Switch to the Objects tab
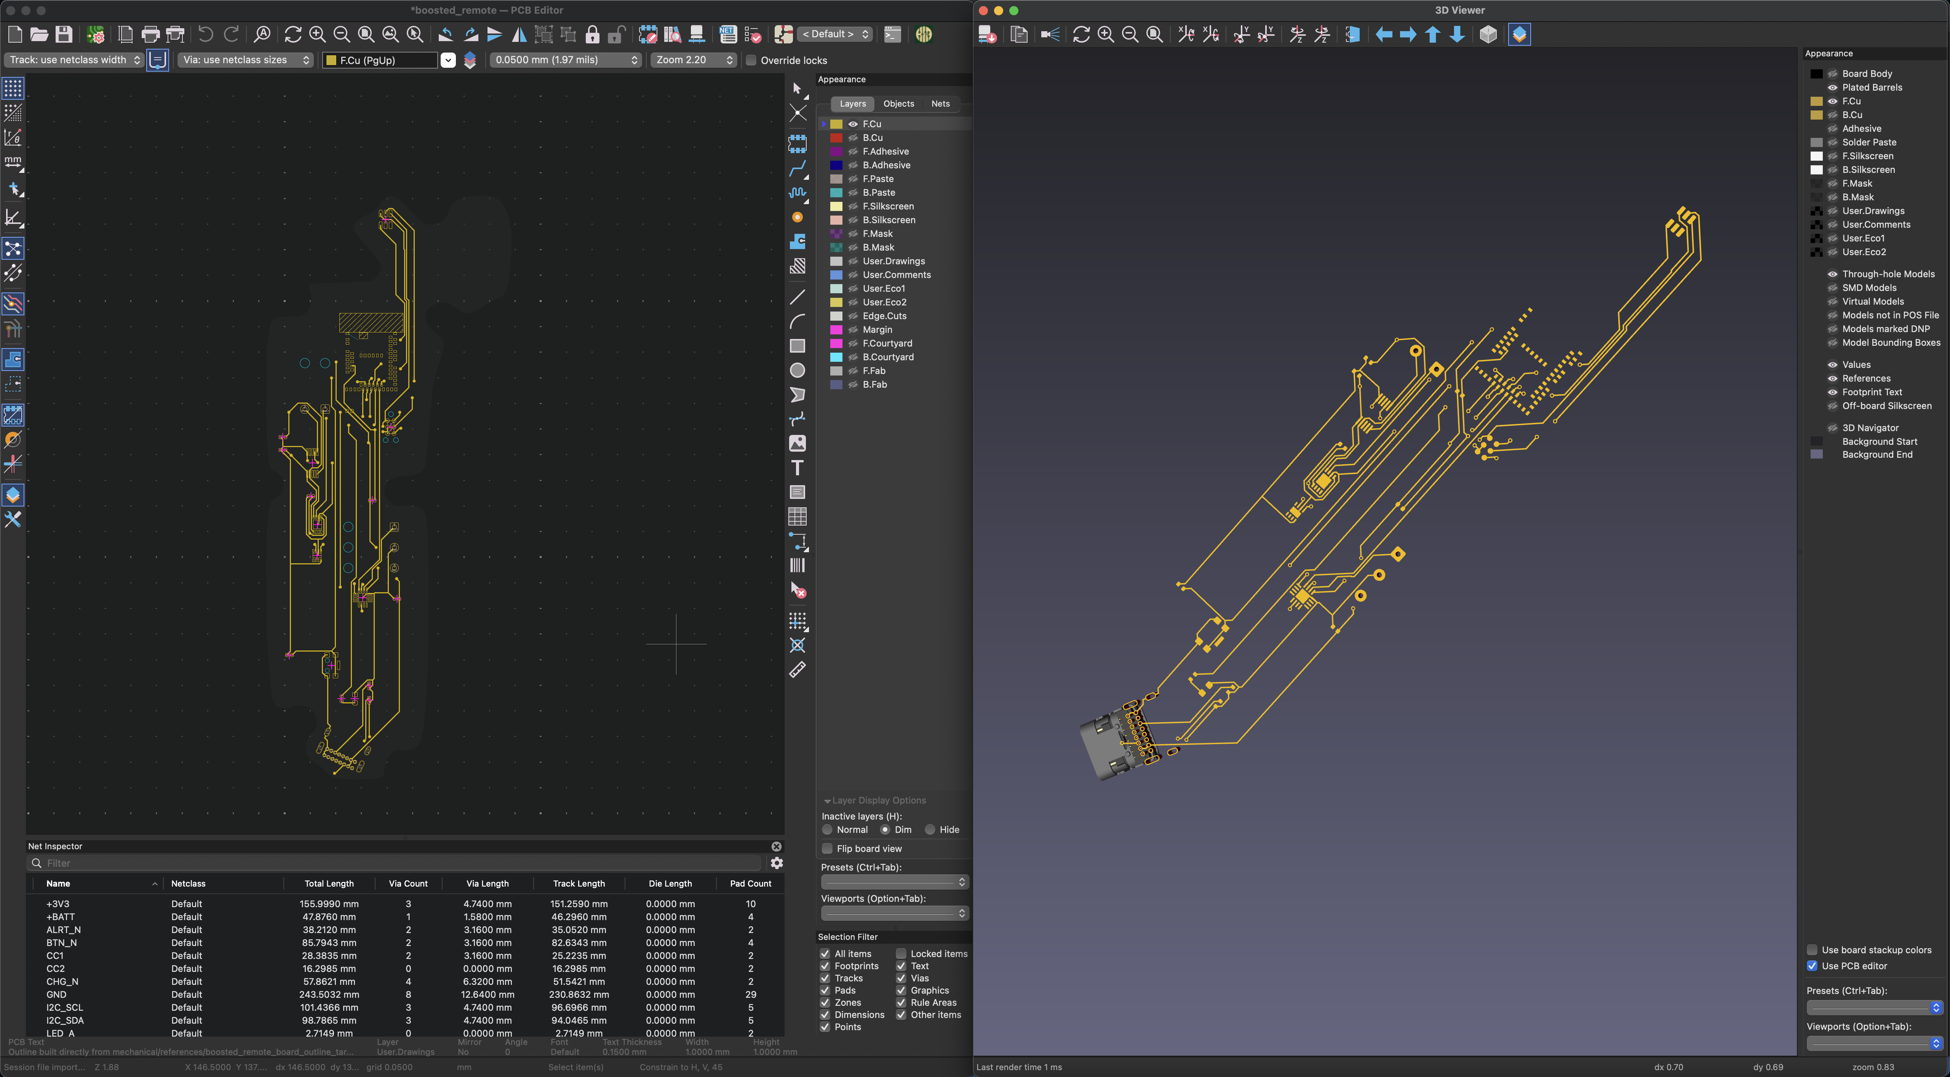The image size is (1950, 1077). pyautogui.click(x=898, y=104)
